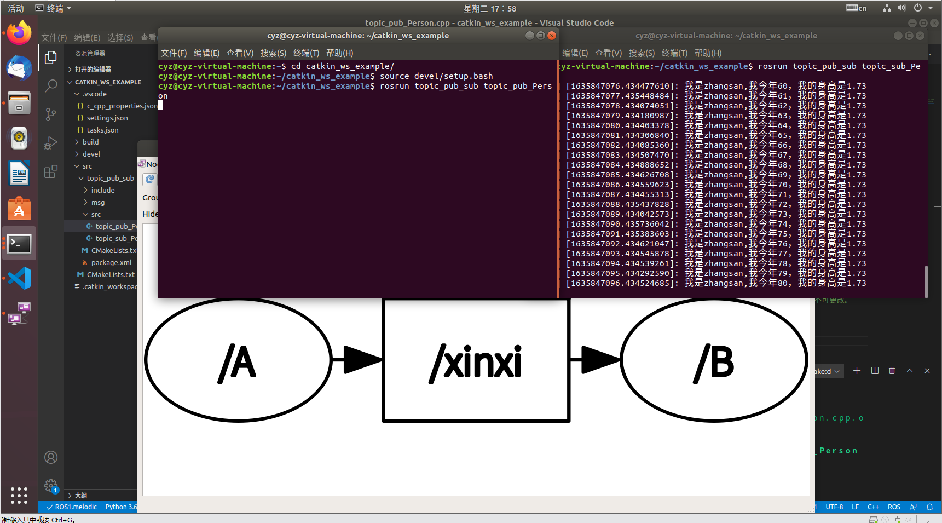Open 搜索(S) menu in the left terminal window
The image size is (942, 523).
click(x=273, y=53)
